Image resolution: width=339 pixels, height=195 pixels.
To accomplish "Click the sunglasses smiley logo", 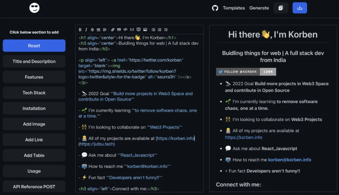I will coord(34,8).
